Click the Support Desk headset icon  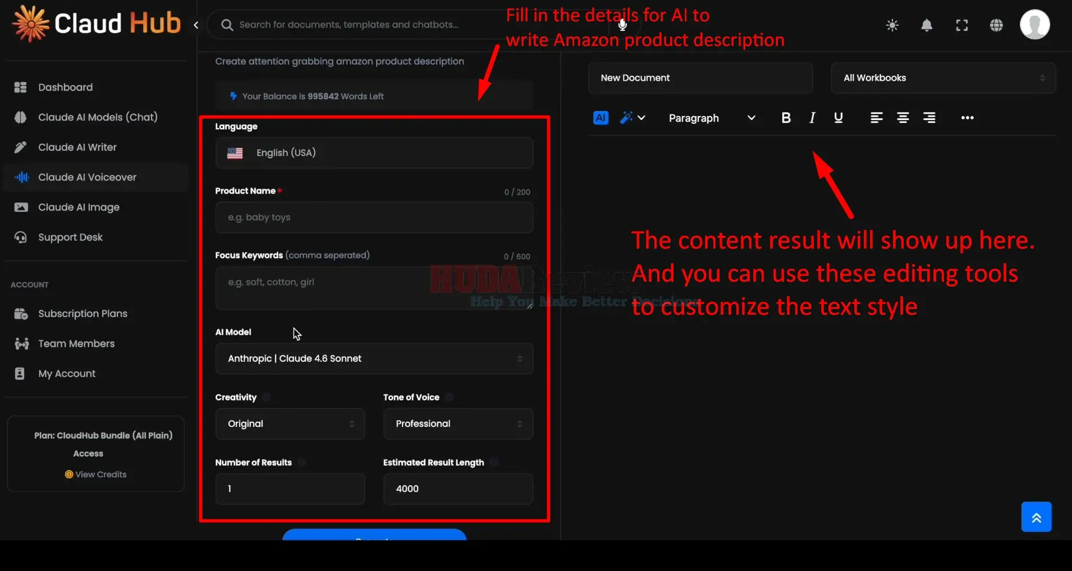point(21,237)
